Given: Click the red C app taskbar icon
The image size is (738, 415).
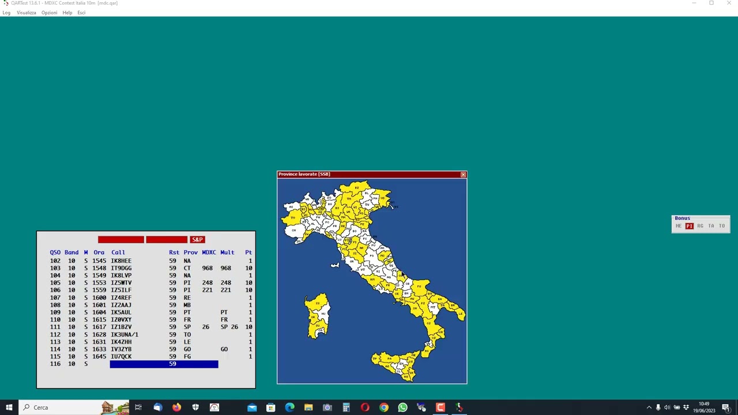Looking at the screenshot, I should click(440, 408).
